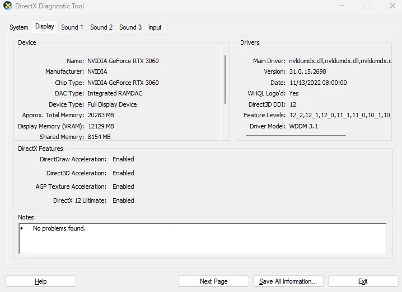This screenshot has height=292, width=402.
Task: Go to the Sound 3 tab
Action: (x=130, y=27)
